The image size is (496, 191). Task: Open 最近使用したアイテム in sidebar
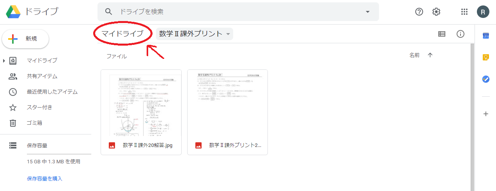[52, 92]
